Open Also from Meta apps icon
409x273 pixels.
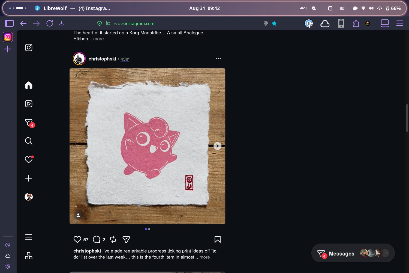point(29,256)
